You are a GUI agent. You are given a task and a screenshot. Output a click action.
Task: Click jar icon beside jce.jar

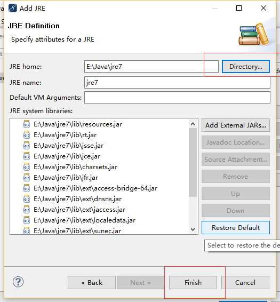27,156
